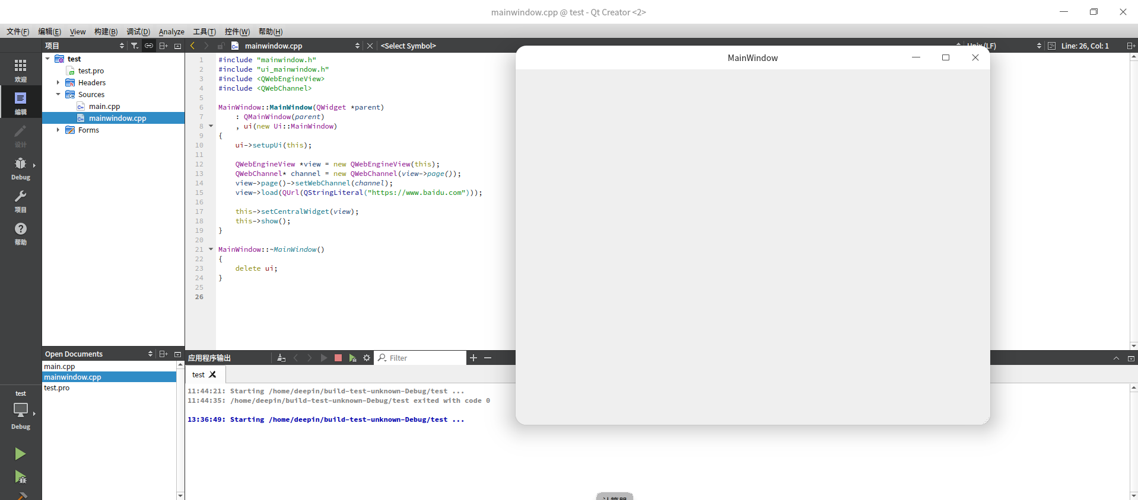The image size is (1138, 500).
Task: Open test.pro in the project tree
Action: (x=91, y=71)
